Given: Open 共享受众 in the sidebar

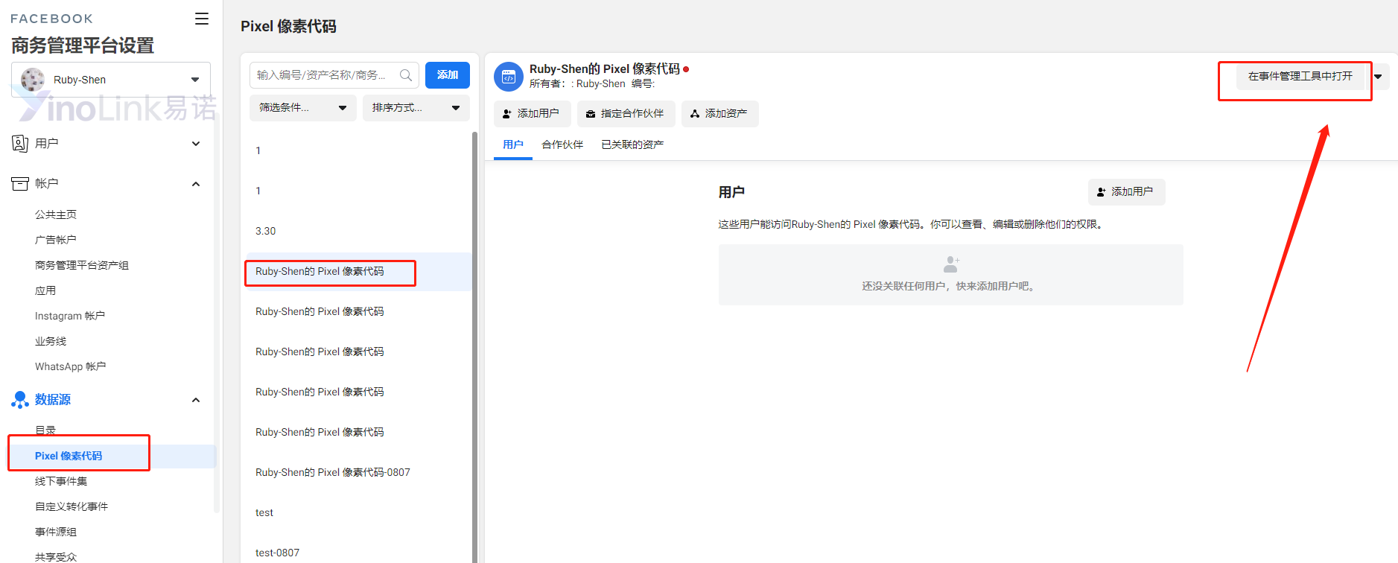Looking at the screenshot, I should (56, 556).
